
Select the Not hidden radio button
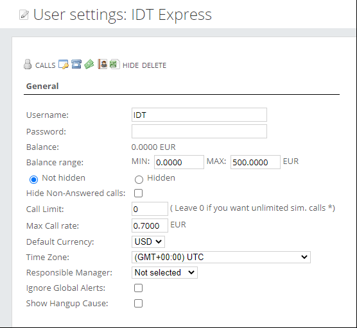click(33, 179)
